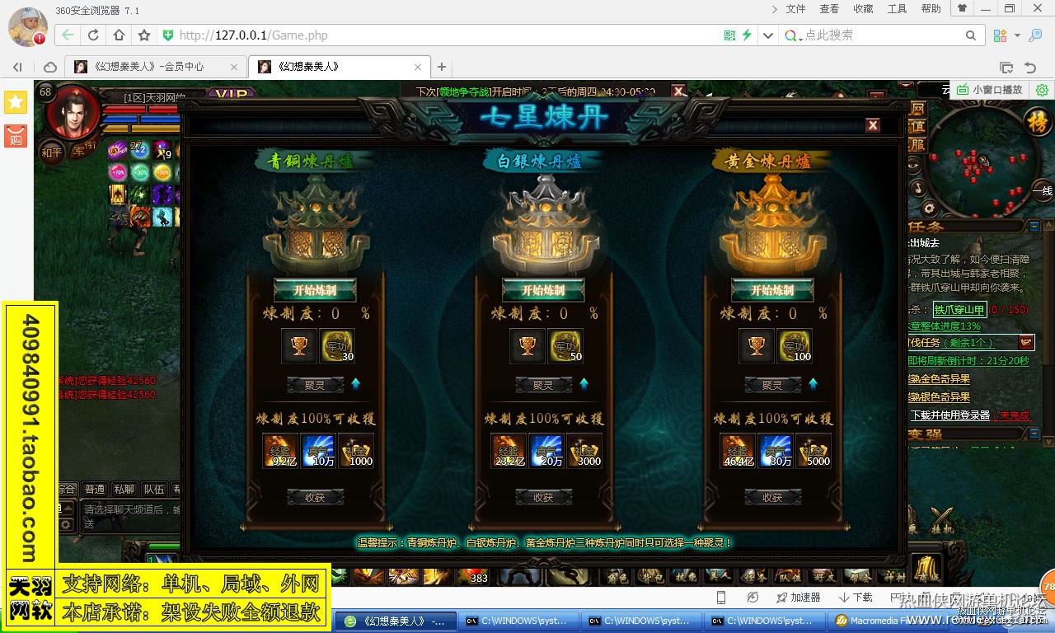Click the blue up arrow beside bronze 聚灵
Viewport: 1055px width, 633px height.
tap(355, 384)
